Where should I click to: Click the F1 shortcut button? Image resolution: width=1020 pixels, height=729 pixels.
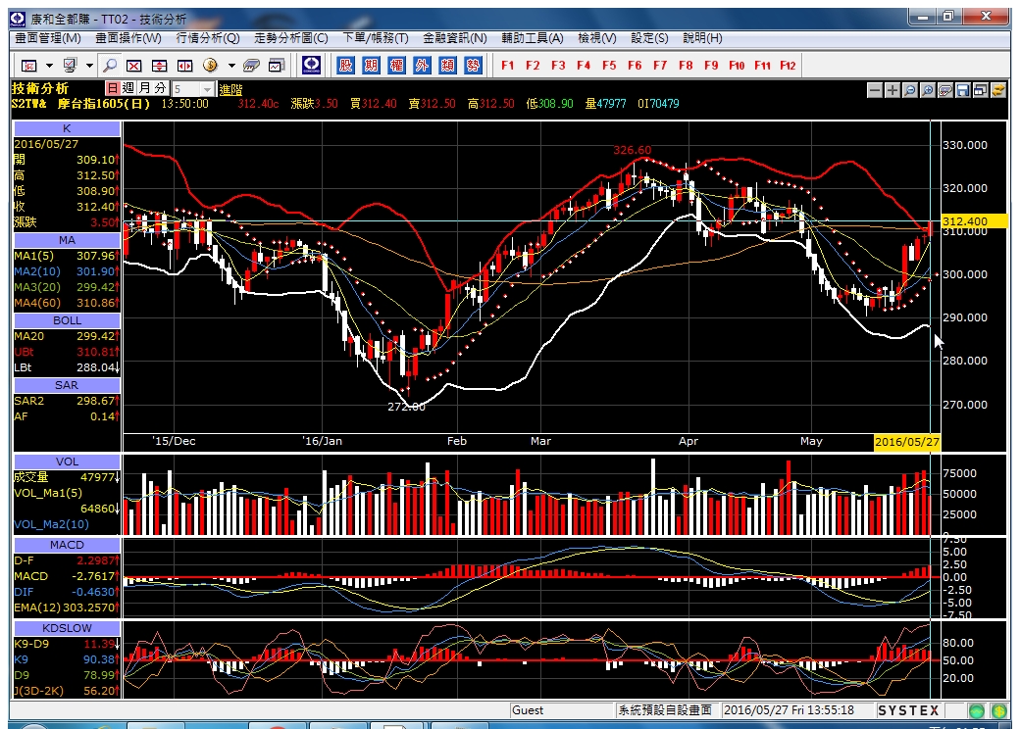(x=507, y=66)
